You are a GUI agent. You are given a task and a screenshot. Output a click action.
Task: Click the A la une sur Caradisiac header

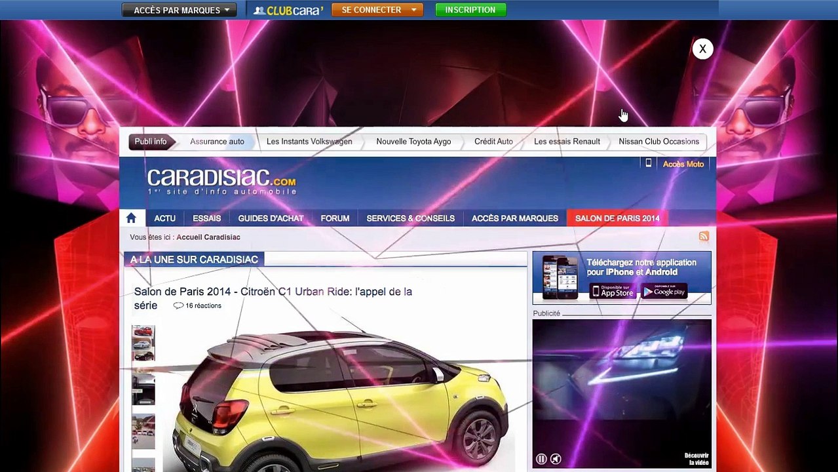(x=194, y=260)
